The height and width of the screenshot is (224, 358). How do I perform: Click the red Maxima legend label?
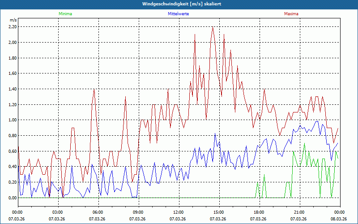point(291,14)
